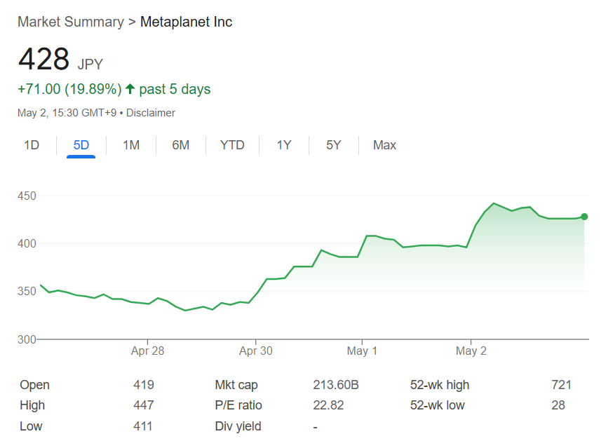Click the May 2 axis marker

(471, 351)
